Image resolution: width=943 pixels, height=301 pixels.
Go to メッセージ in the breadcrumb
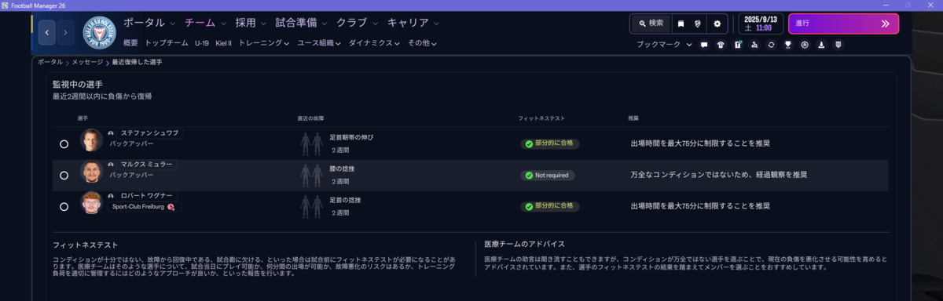(87, 61)
